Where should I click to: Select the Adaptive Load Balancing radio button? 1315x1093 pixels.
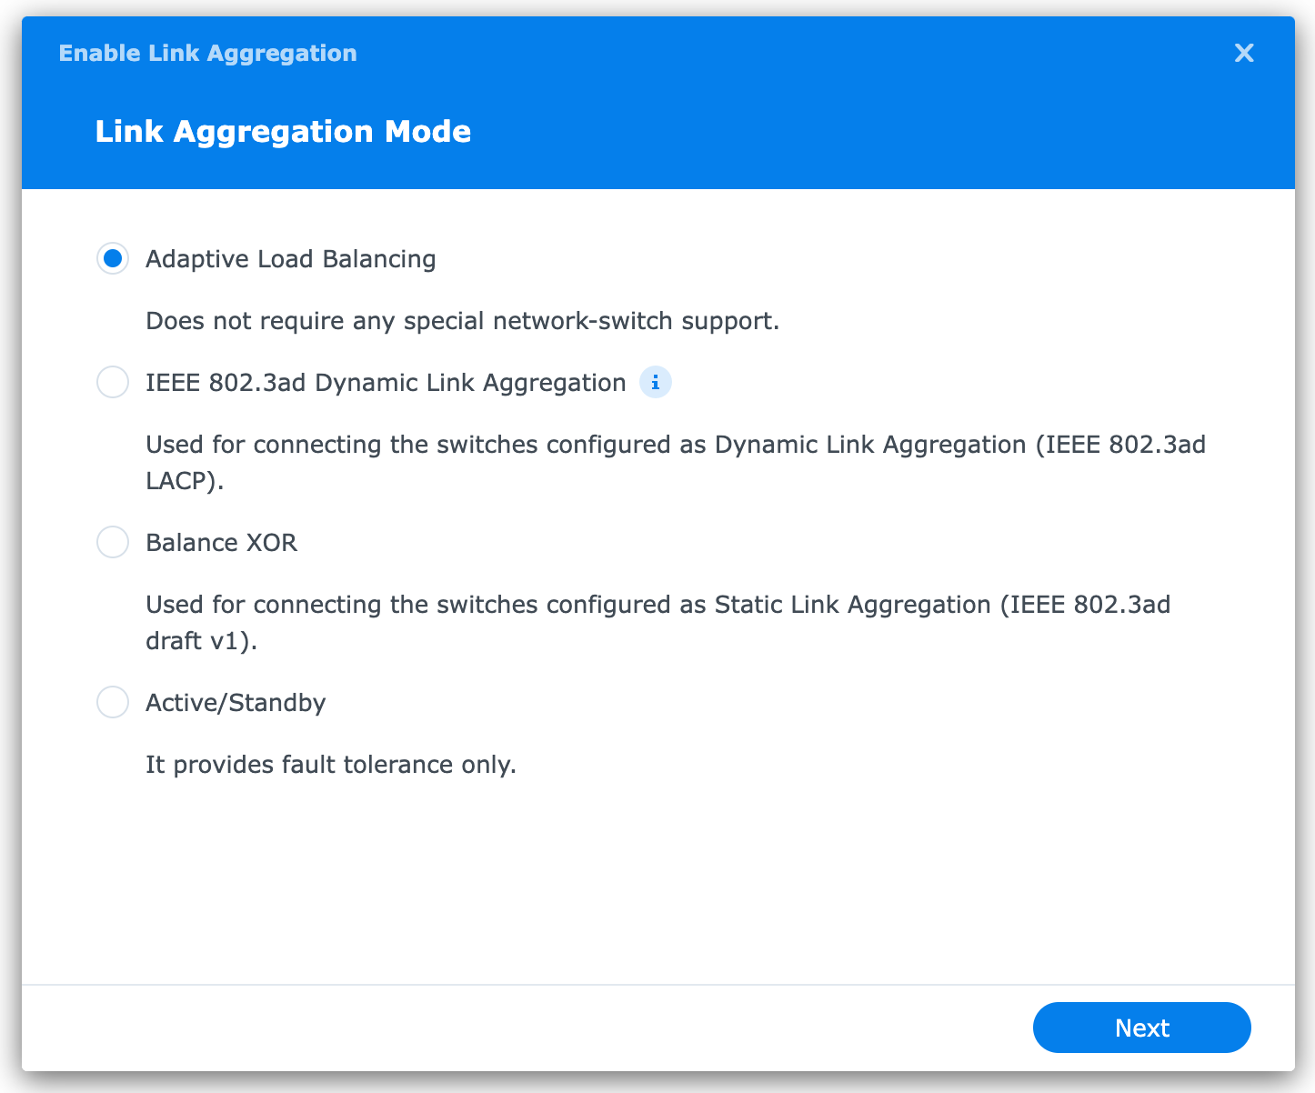(x=113, y=259)
